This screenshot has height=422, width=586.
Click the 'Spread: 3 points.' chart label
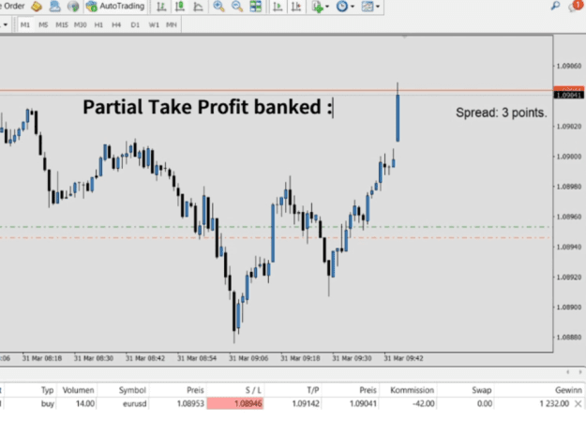click(502, 113)
